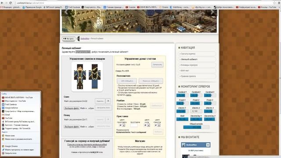The height and width of the screenshot is (158, 281).
Task: Open the Youtube bookmark in bookmarks bar
Action: [130, 7]
